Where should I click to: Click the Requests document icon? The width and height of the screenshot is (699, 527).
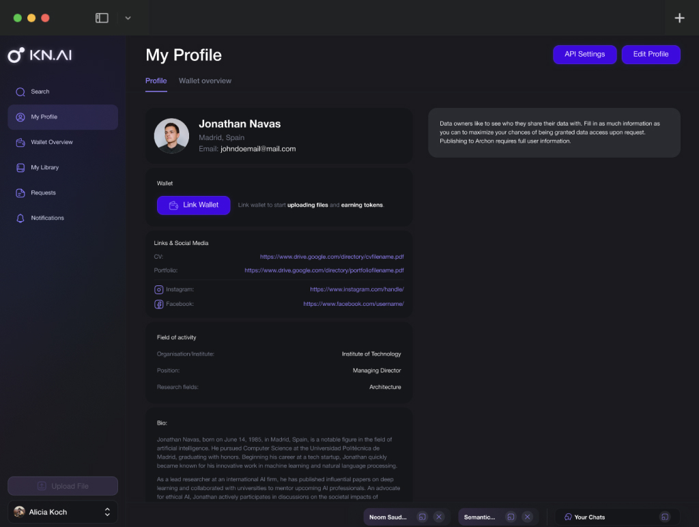(20, 193)
